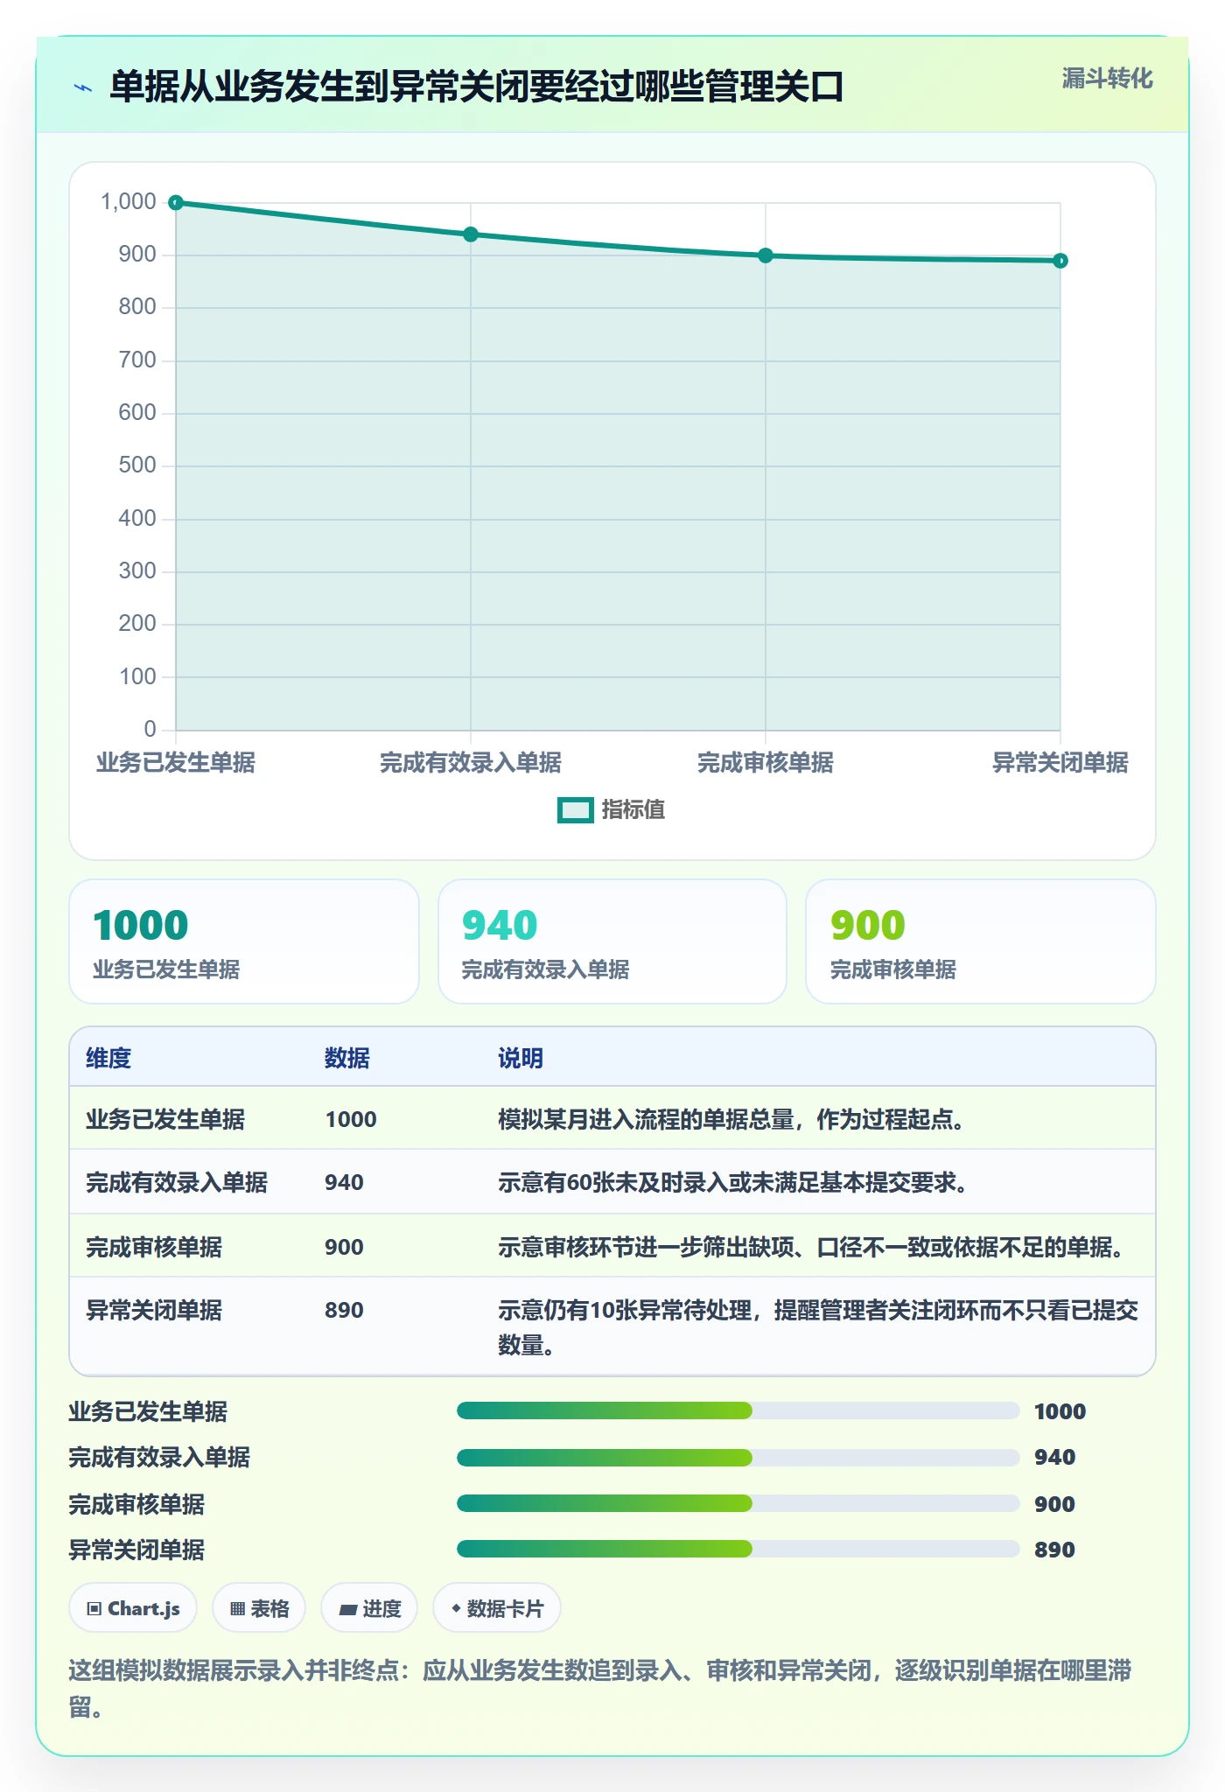
Task: Click the 完成审核单据 progress bar
Action: pyautogui.click(x=738, y=1503)
